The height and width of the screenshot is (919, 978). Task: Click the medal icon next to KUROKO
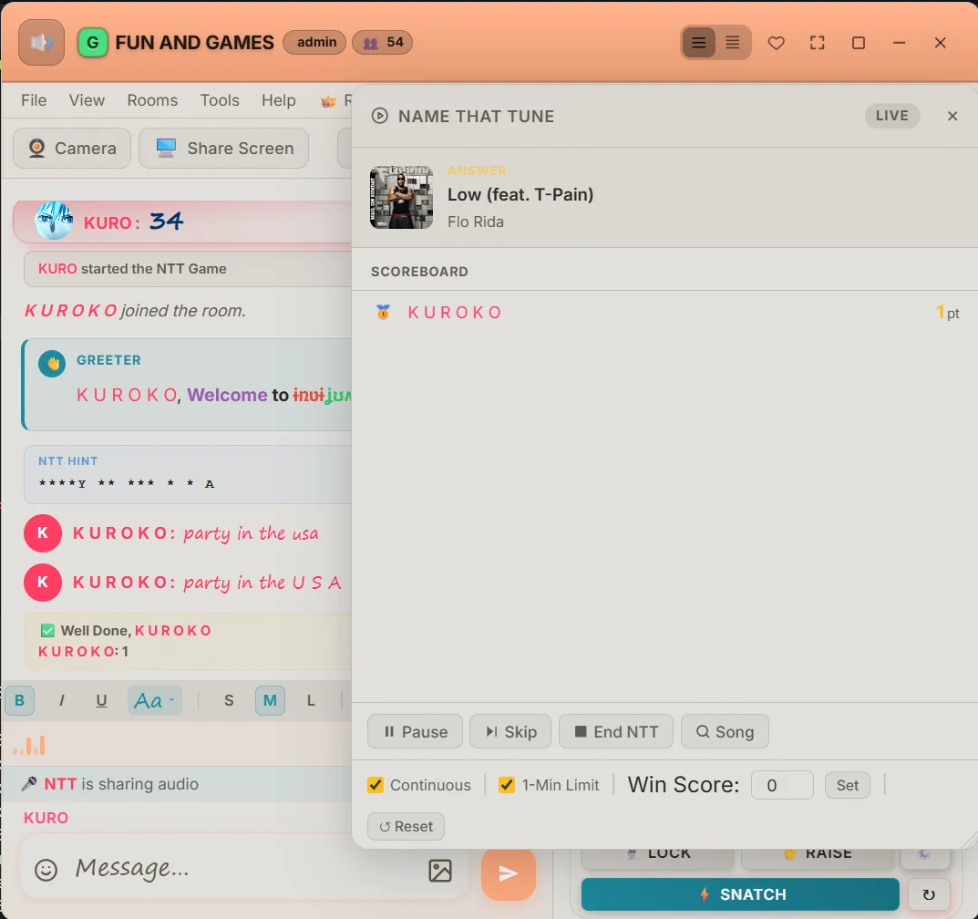pos(383,312)
